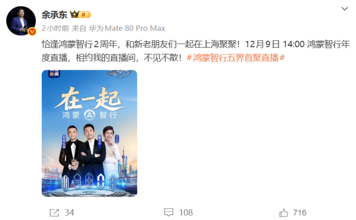Click the three hosts in the poster
356x220 pixels.
coord(90,153)
